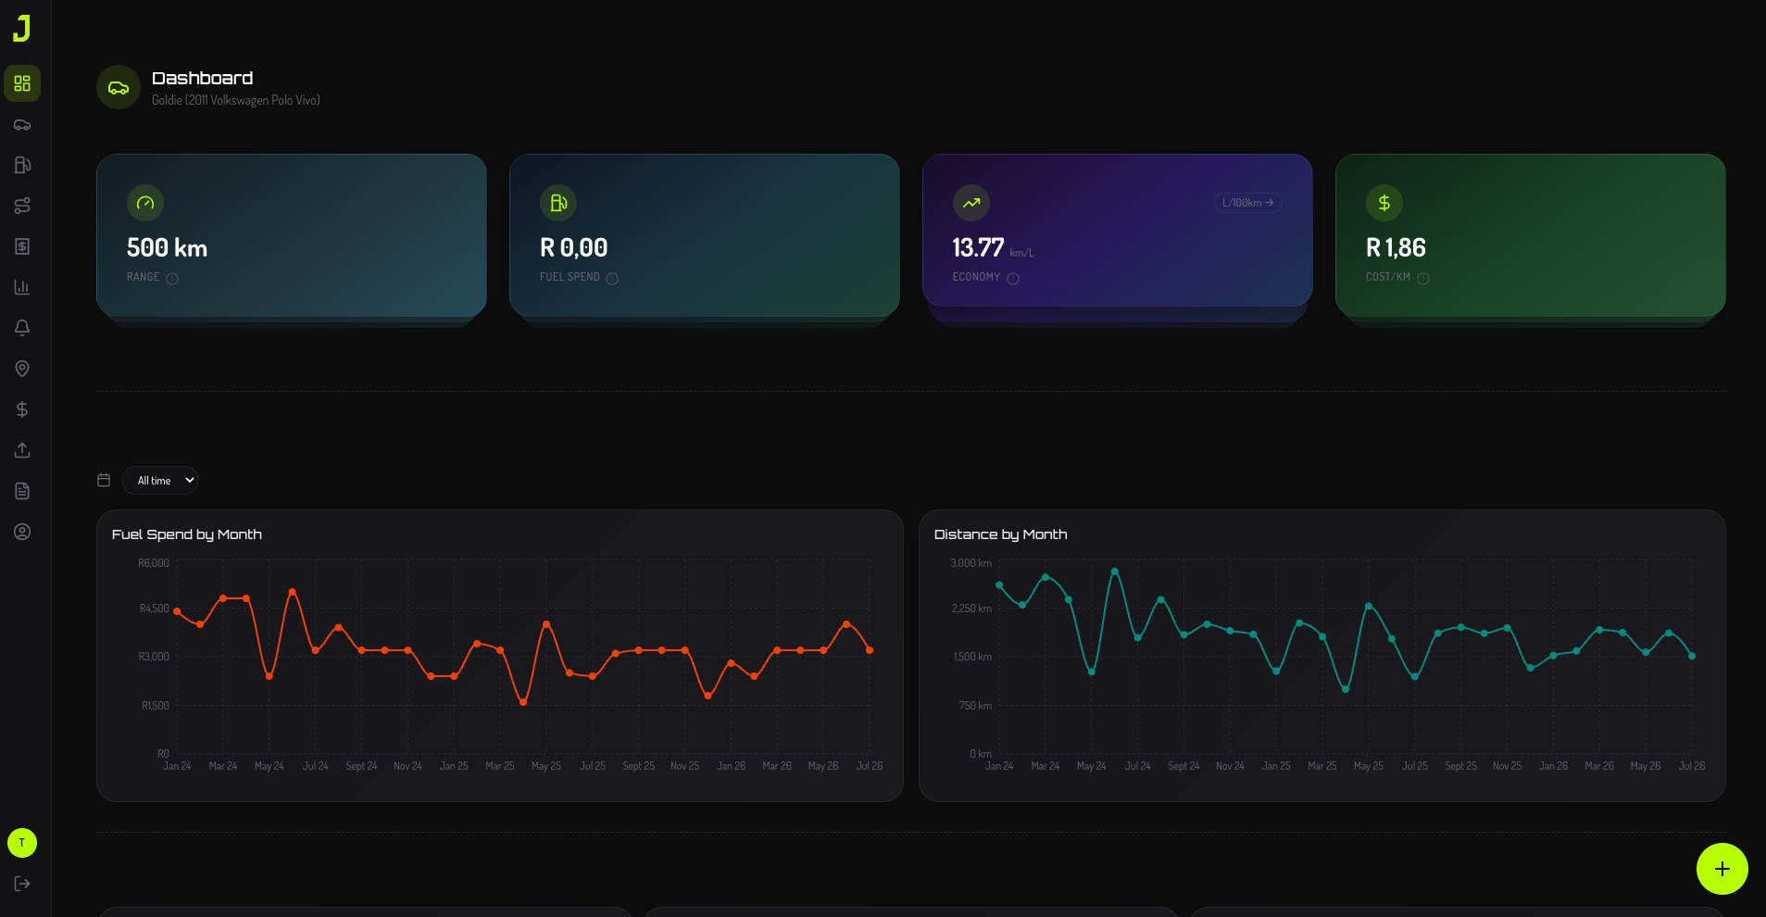This screenshot has width=1766, height=917.
Task: Click the trend arrow icon on economy card
Action: click(971, 203)
